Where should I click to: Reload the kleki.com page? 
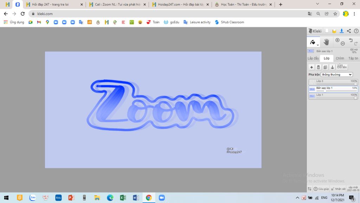(x=22, y=14)
